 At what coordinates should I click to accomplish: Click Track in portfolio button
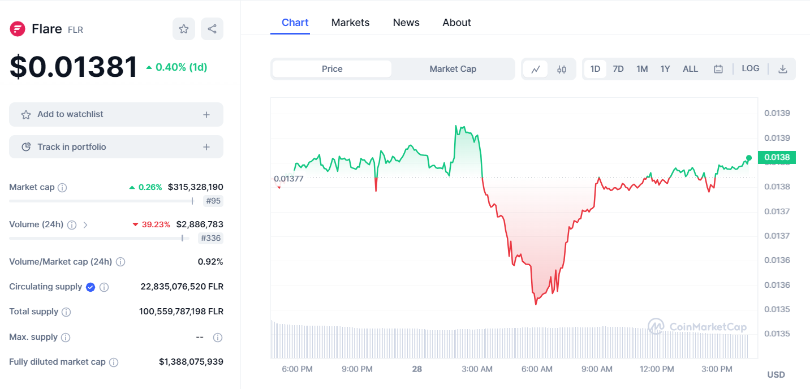116,147
